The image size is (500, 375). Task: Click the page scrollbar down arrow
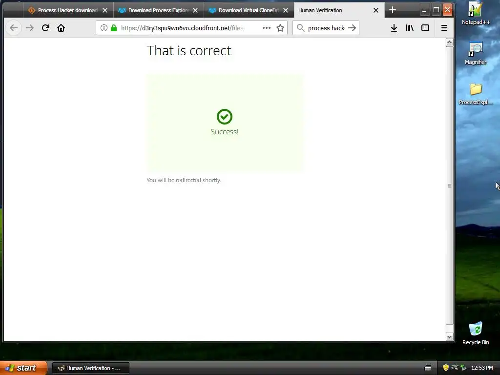450,337
